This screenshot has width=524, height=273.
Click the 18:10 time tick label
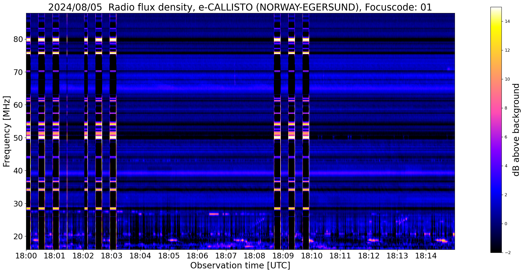[x=312, y=256]
